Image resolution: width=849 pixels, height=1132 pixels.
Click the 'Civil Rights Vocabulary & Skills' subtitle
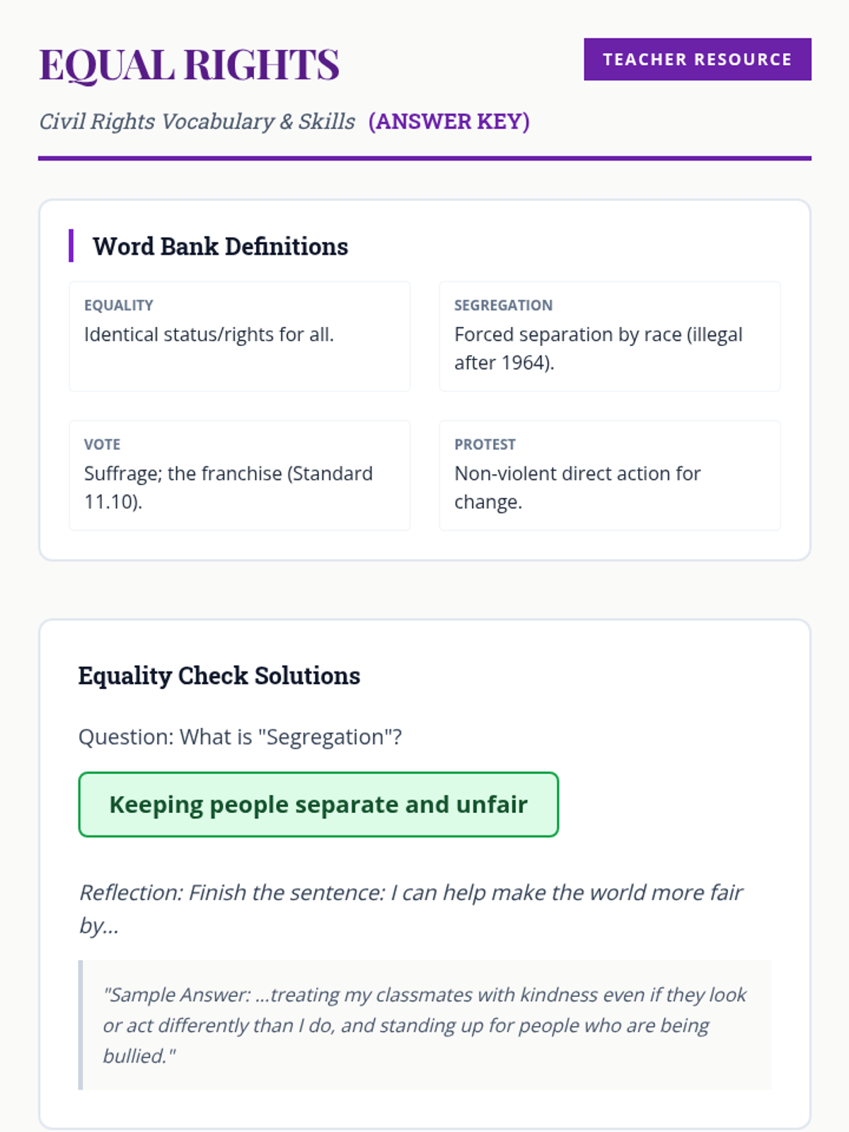(197, 122)
